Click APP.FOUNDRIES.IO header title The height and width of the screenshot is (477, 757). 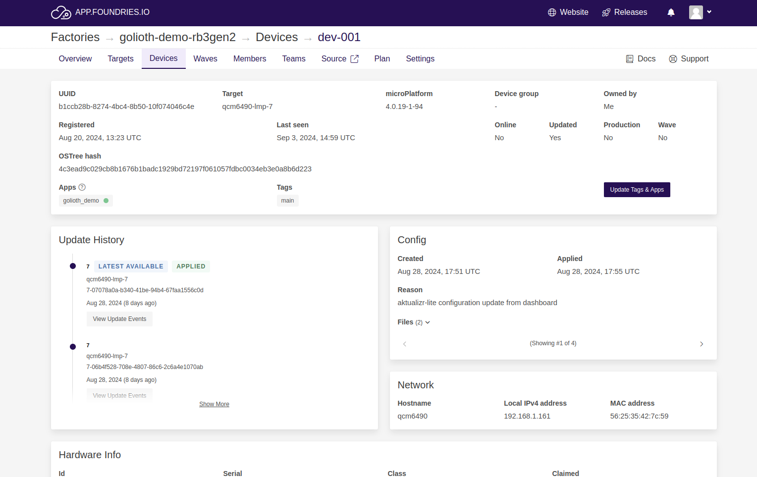112,12
